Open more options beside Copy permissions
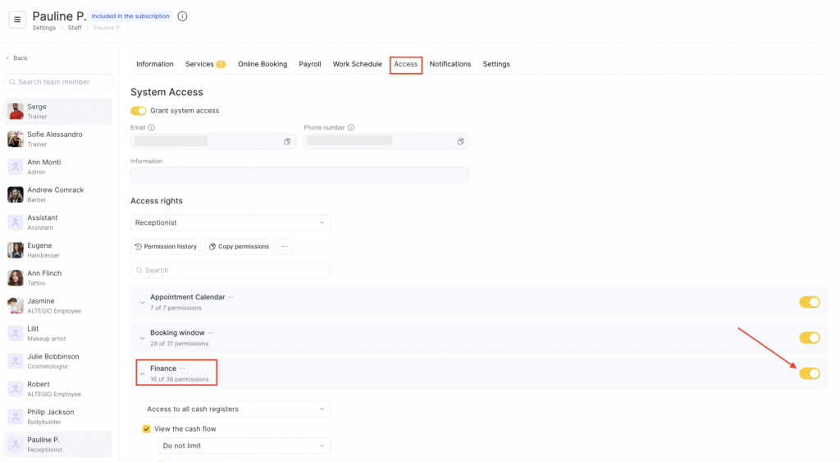 pyautogui.click(x=284, y=246)
